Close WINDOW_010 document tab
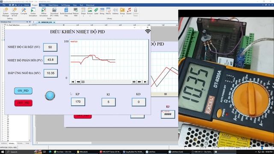 tap(54, 22)
